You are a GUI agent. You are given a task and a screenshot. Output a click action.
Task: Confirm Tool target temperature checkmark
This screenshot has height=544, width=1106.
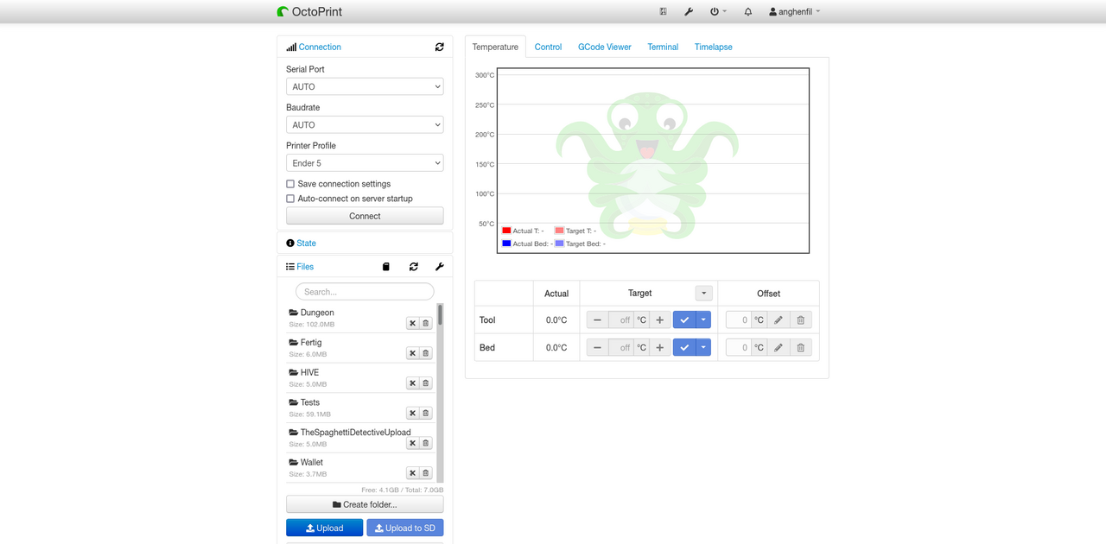tap(684, 320)
